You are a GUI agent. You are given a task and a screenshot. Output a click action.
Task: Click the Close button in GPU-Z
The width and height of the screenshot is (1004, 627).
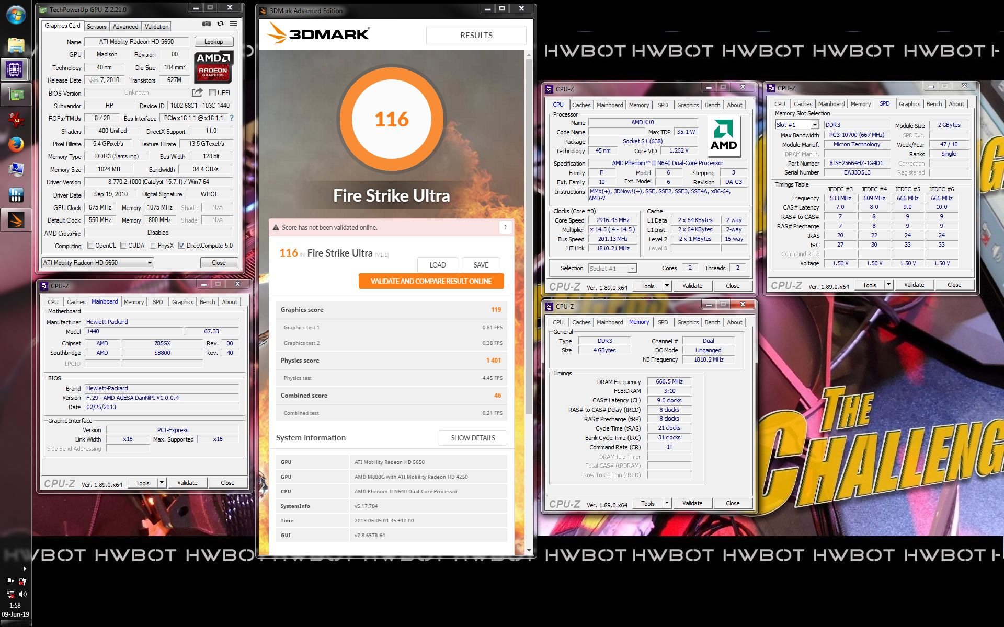pyautogui.click(x=219, y=263)
